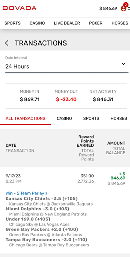Open the Poker navigation item
Image resolution: width=130 pixels, height=257 pixels.
(x=96, y=23)
